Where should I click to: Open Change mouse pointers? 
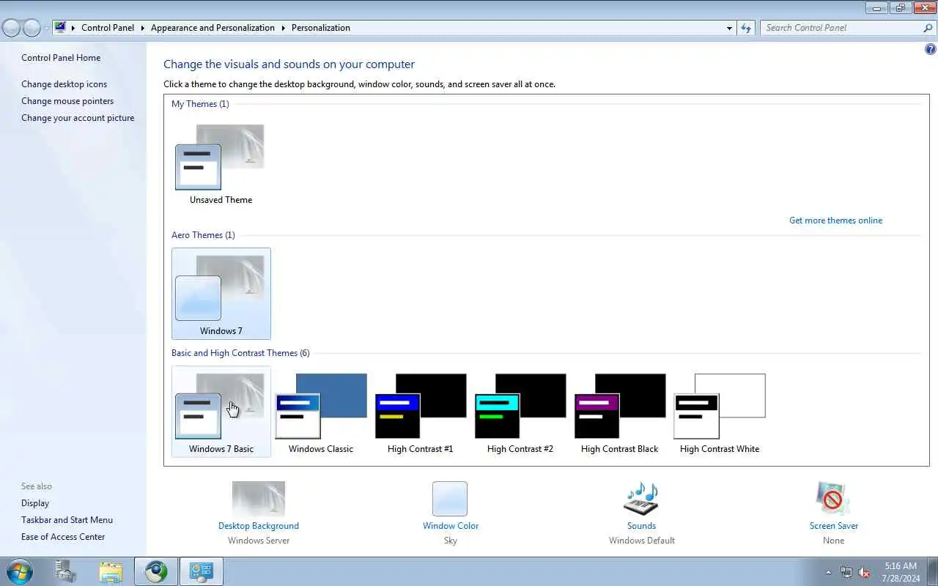point(67,101)
